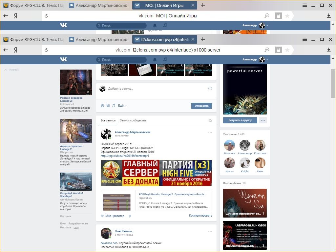Screen dimensions: 336x252
Task: Open Александр profile menu in l2clons window
Action: [x=255, y=60]
